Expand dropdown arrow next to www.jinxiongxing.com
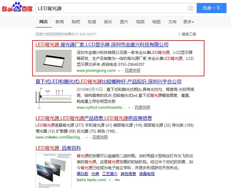Image resolution: width=231 pixels, height=188 pixels. pyautogui.click(x=119, y=71)
